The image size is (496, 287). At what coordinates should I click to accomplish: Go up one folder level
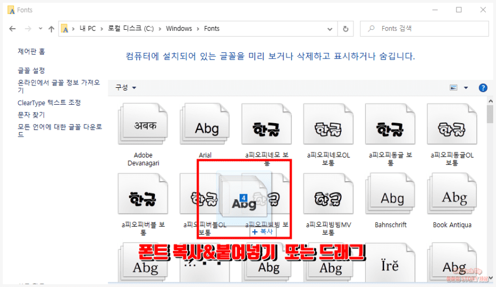51,29
